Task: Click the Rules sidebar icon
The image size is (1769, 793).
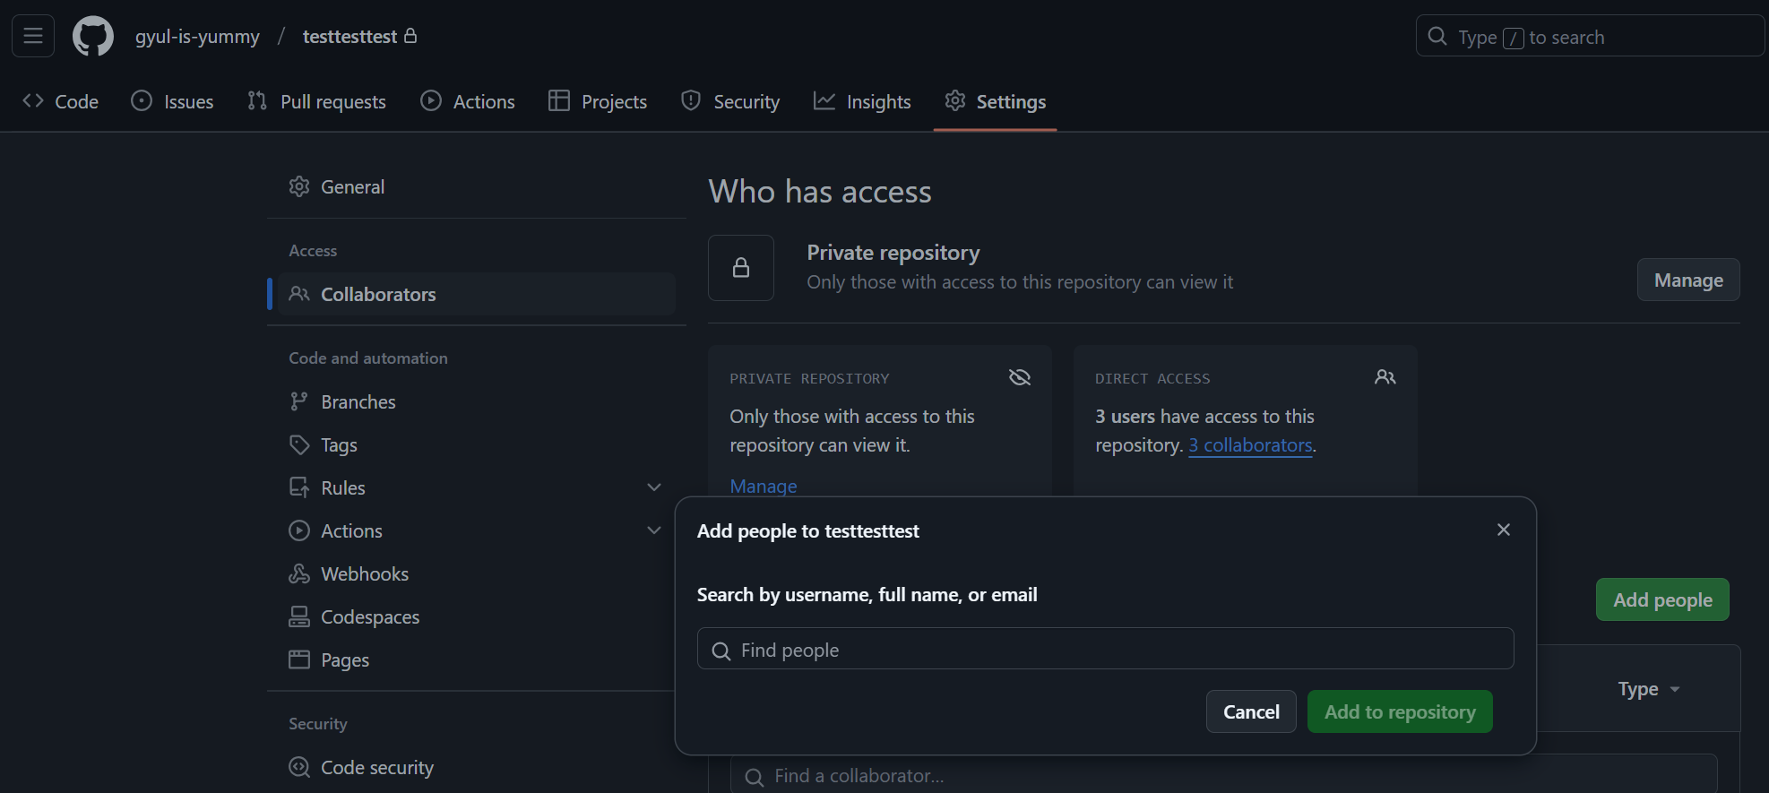Action: point(299,487)
